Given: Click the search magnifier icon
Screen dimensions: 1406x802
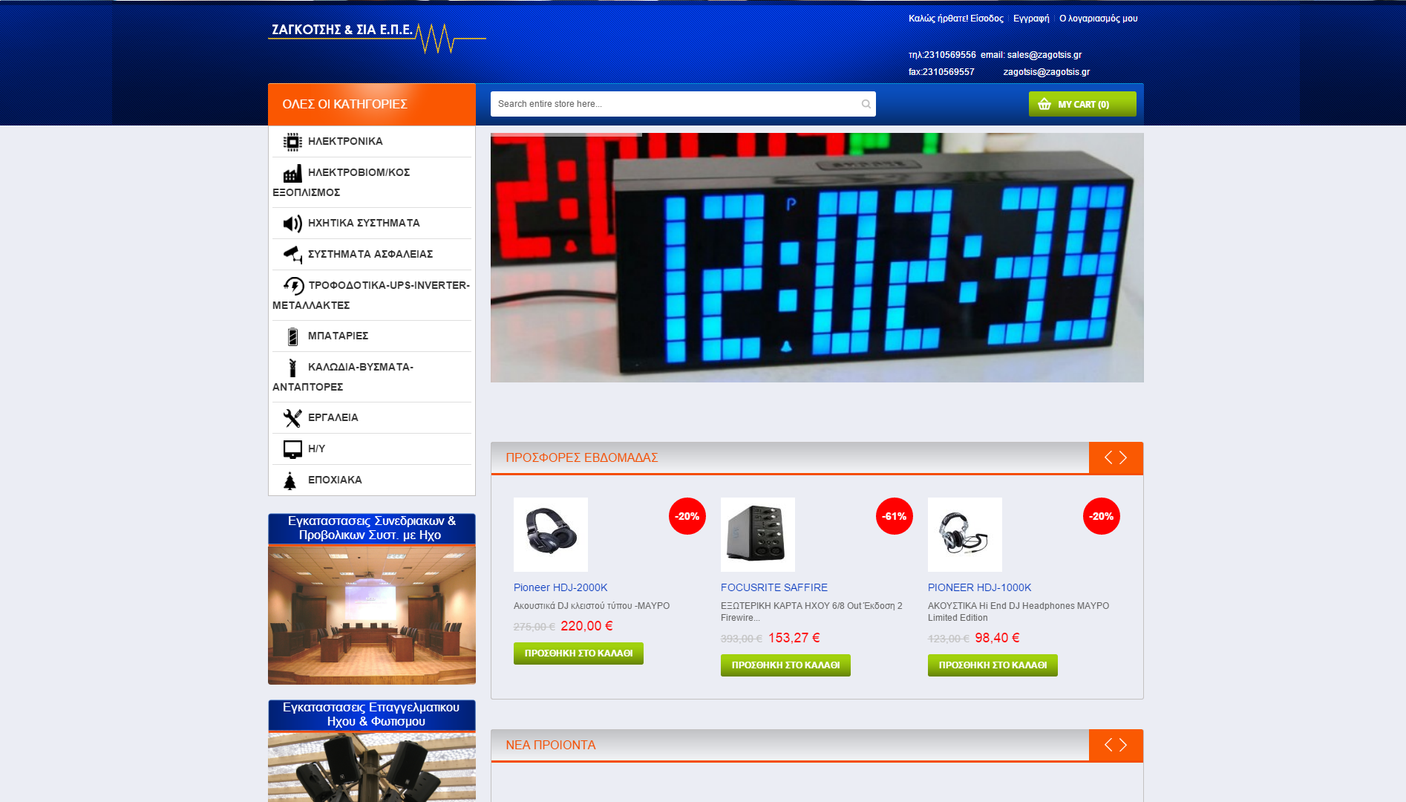Looking at the screenshot, I should (866, 104).
